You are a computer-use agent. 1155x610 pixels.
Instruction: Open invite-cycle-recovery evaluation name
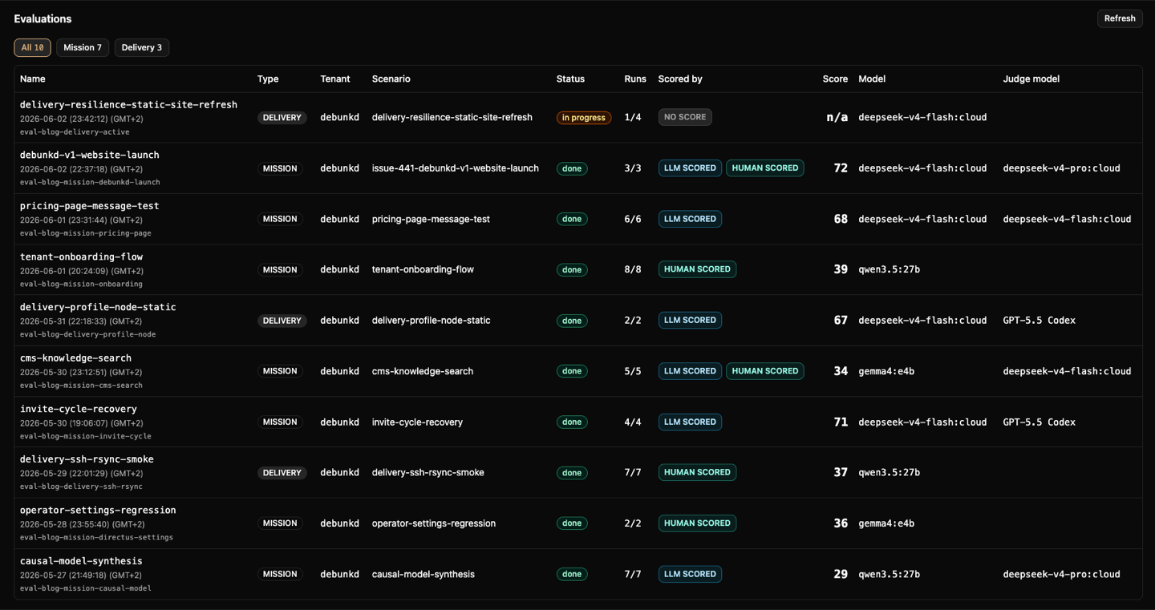[79, 409]
